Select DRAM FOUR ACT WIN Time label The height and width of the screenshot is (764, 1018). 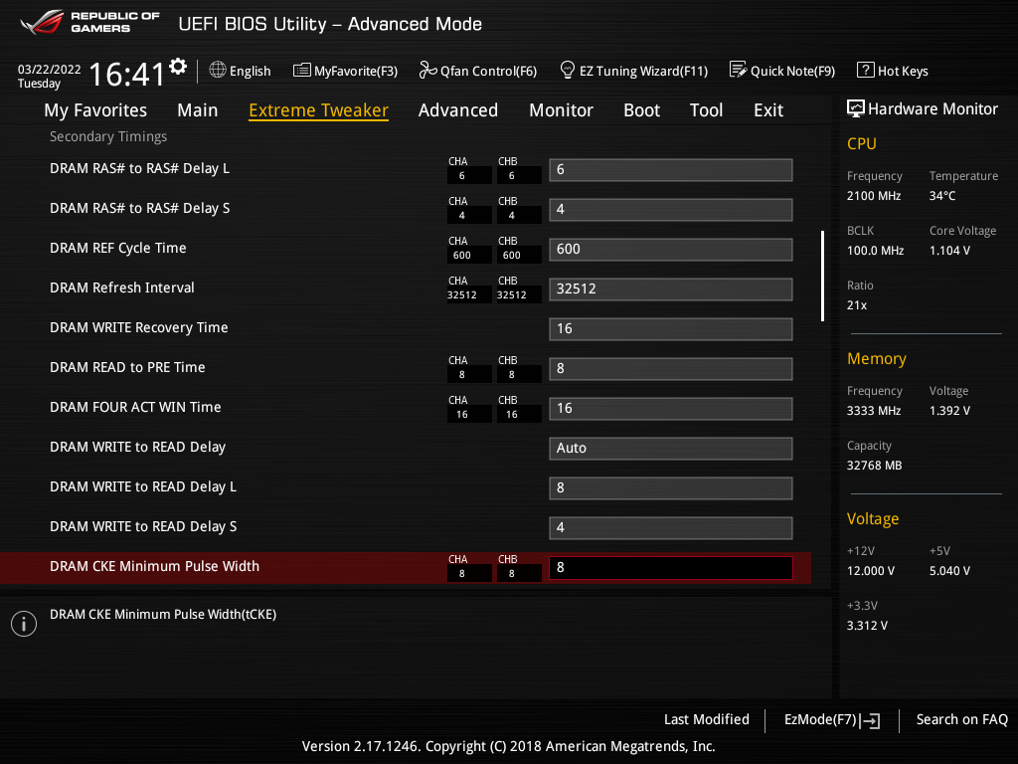[135, 407]
